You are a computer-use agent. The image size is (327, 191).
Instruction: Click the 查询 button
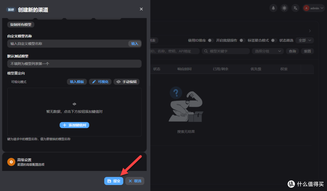292,51
